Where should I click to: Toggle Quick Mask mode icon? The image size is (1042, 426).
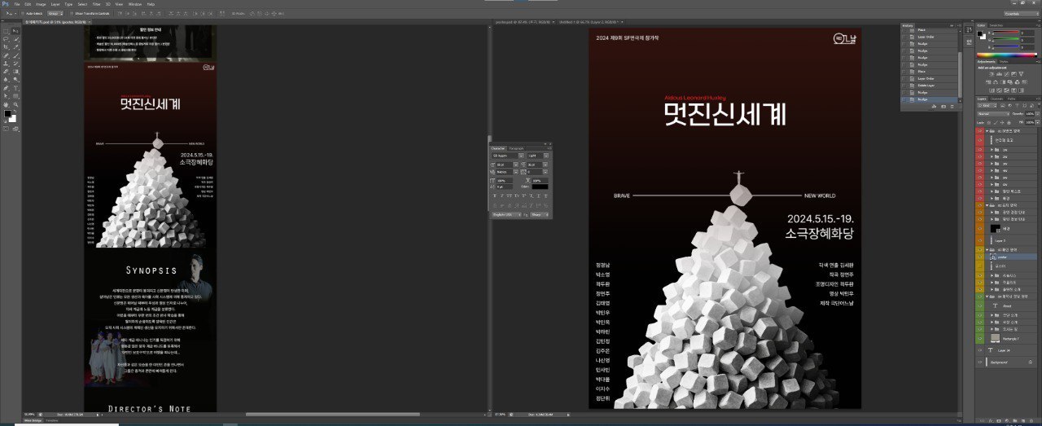pyautogui.click(x=6, y=128)
